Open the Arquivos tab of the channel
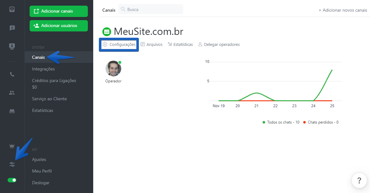Screen dimensions: 370x193 (151, 44)
